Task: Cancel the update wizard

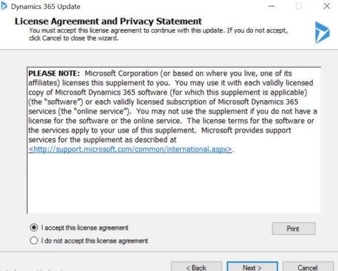Action: click(308, 266)
